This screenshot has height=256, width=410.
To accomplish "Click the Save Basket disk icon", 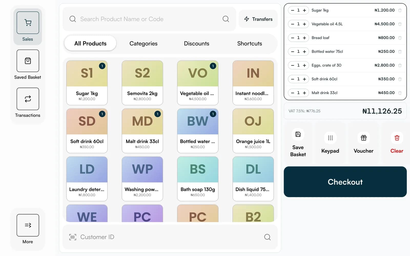I will click(298, 134).
